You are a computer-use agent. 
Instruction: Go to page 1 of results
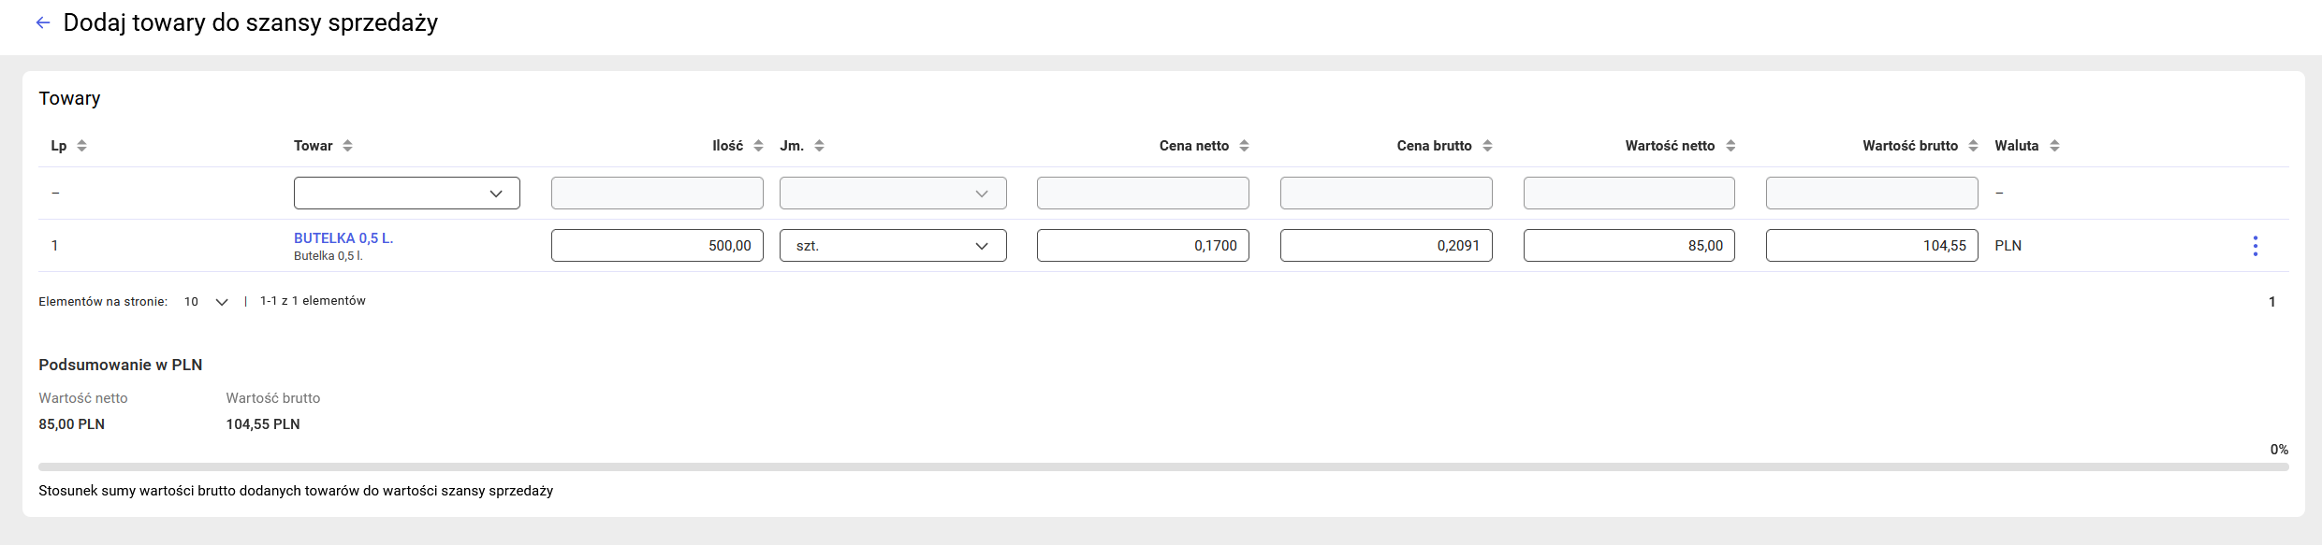tap(2271, 302)
